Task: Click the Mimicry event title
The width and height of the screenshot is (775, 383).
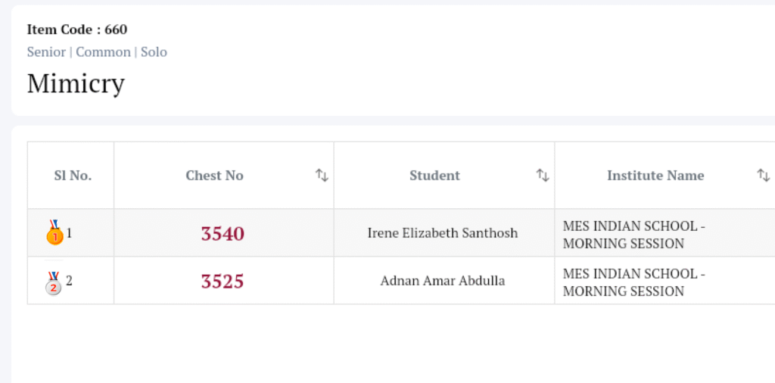Action: (x=76, y=83)
